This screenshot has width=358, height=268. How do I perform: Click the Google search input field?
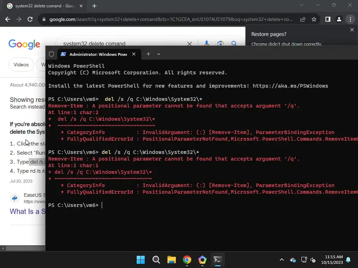pyautogui.click(x=123, y=43)
